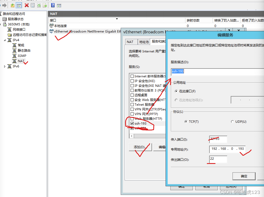
Task: Check the VPN 网关(PPTP) checkbox
Action: tap(132, 114)
